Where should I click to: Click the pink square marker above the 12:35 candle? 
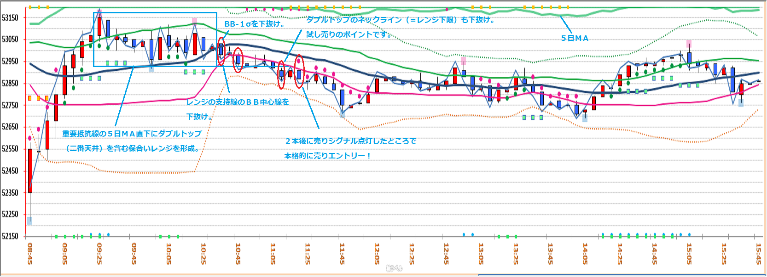pyautogui.click(x=463, y=61)
